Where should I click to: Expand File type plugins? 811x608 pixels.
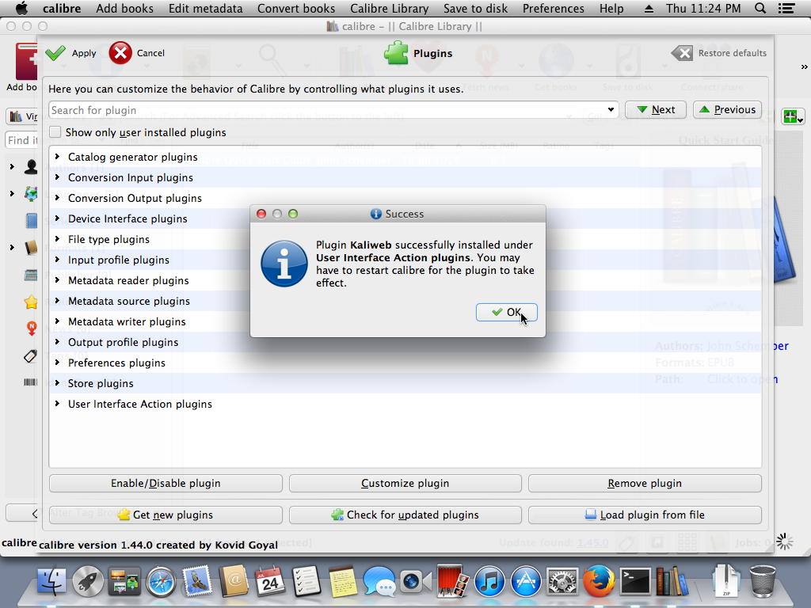(x=57, y=239)
